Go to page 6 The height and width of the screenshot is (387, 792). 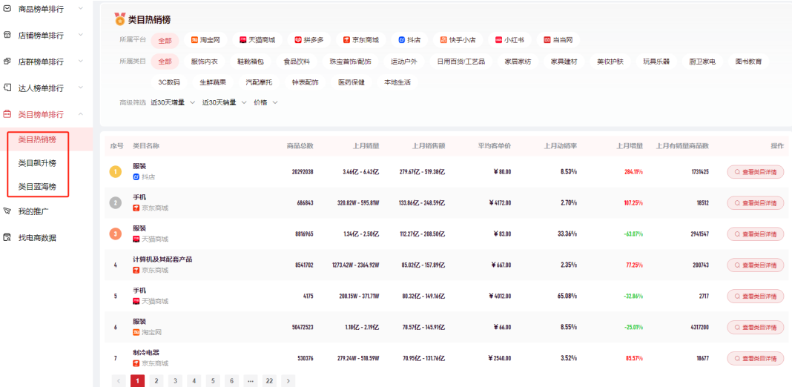(231, 381)
